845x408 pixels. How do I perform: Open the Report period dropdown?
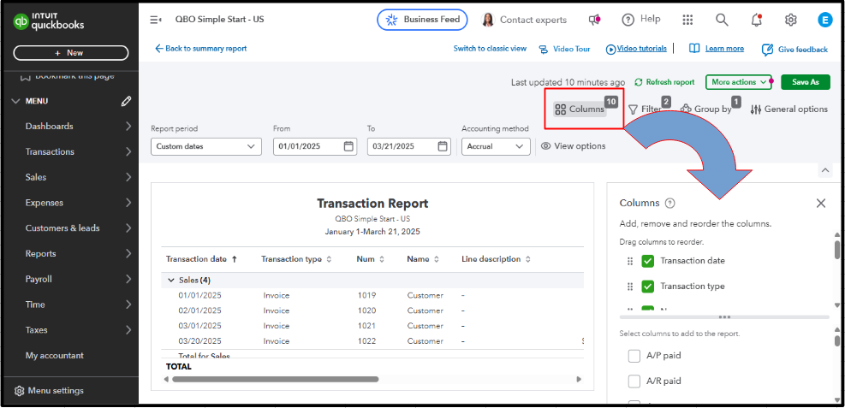205,146
